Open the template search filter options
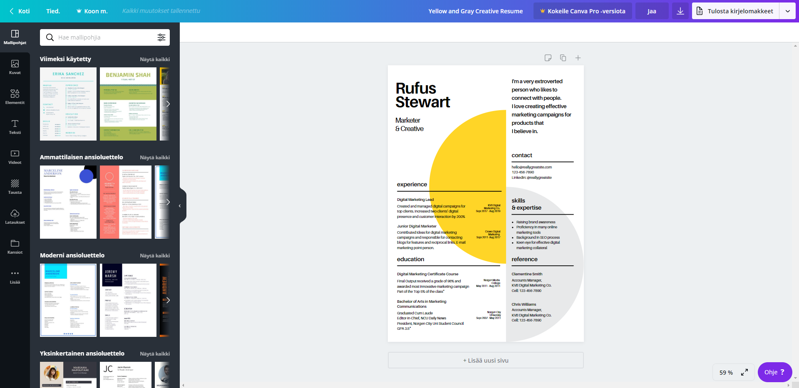 point(161,37)
